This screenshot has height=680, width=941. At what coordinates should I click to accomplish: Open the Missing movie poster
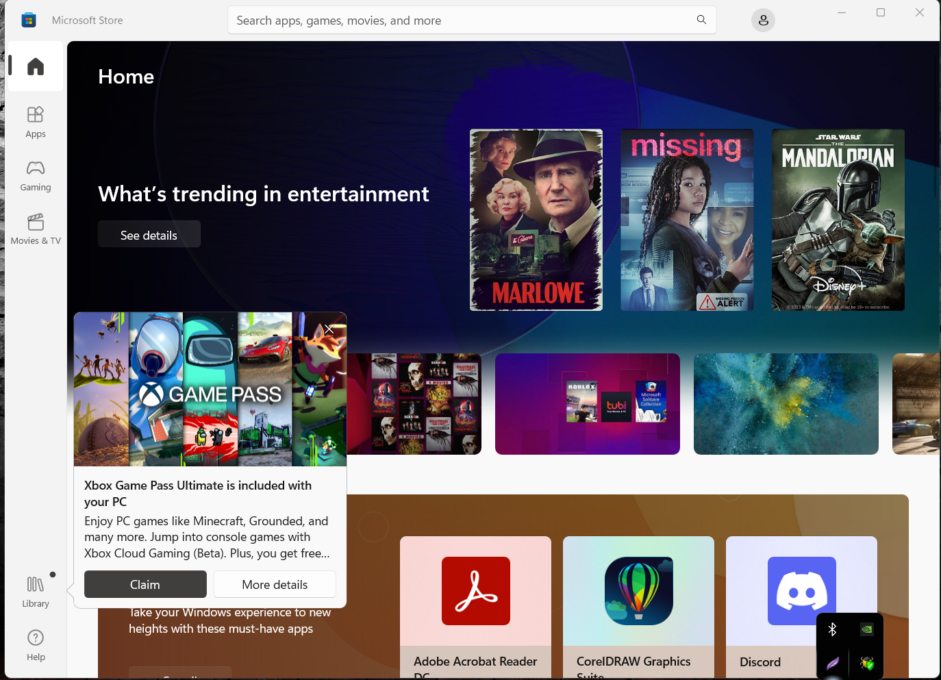tap(687, 220)
